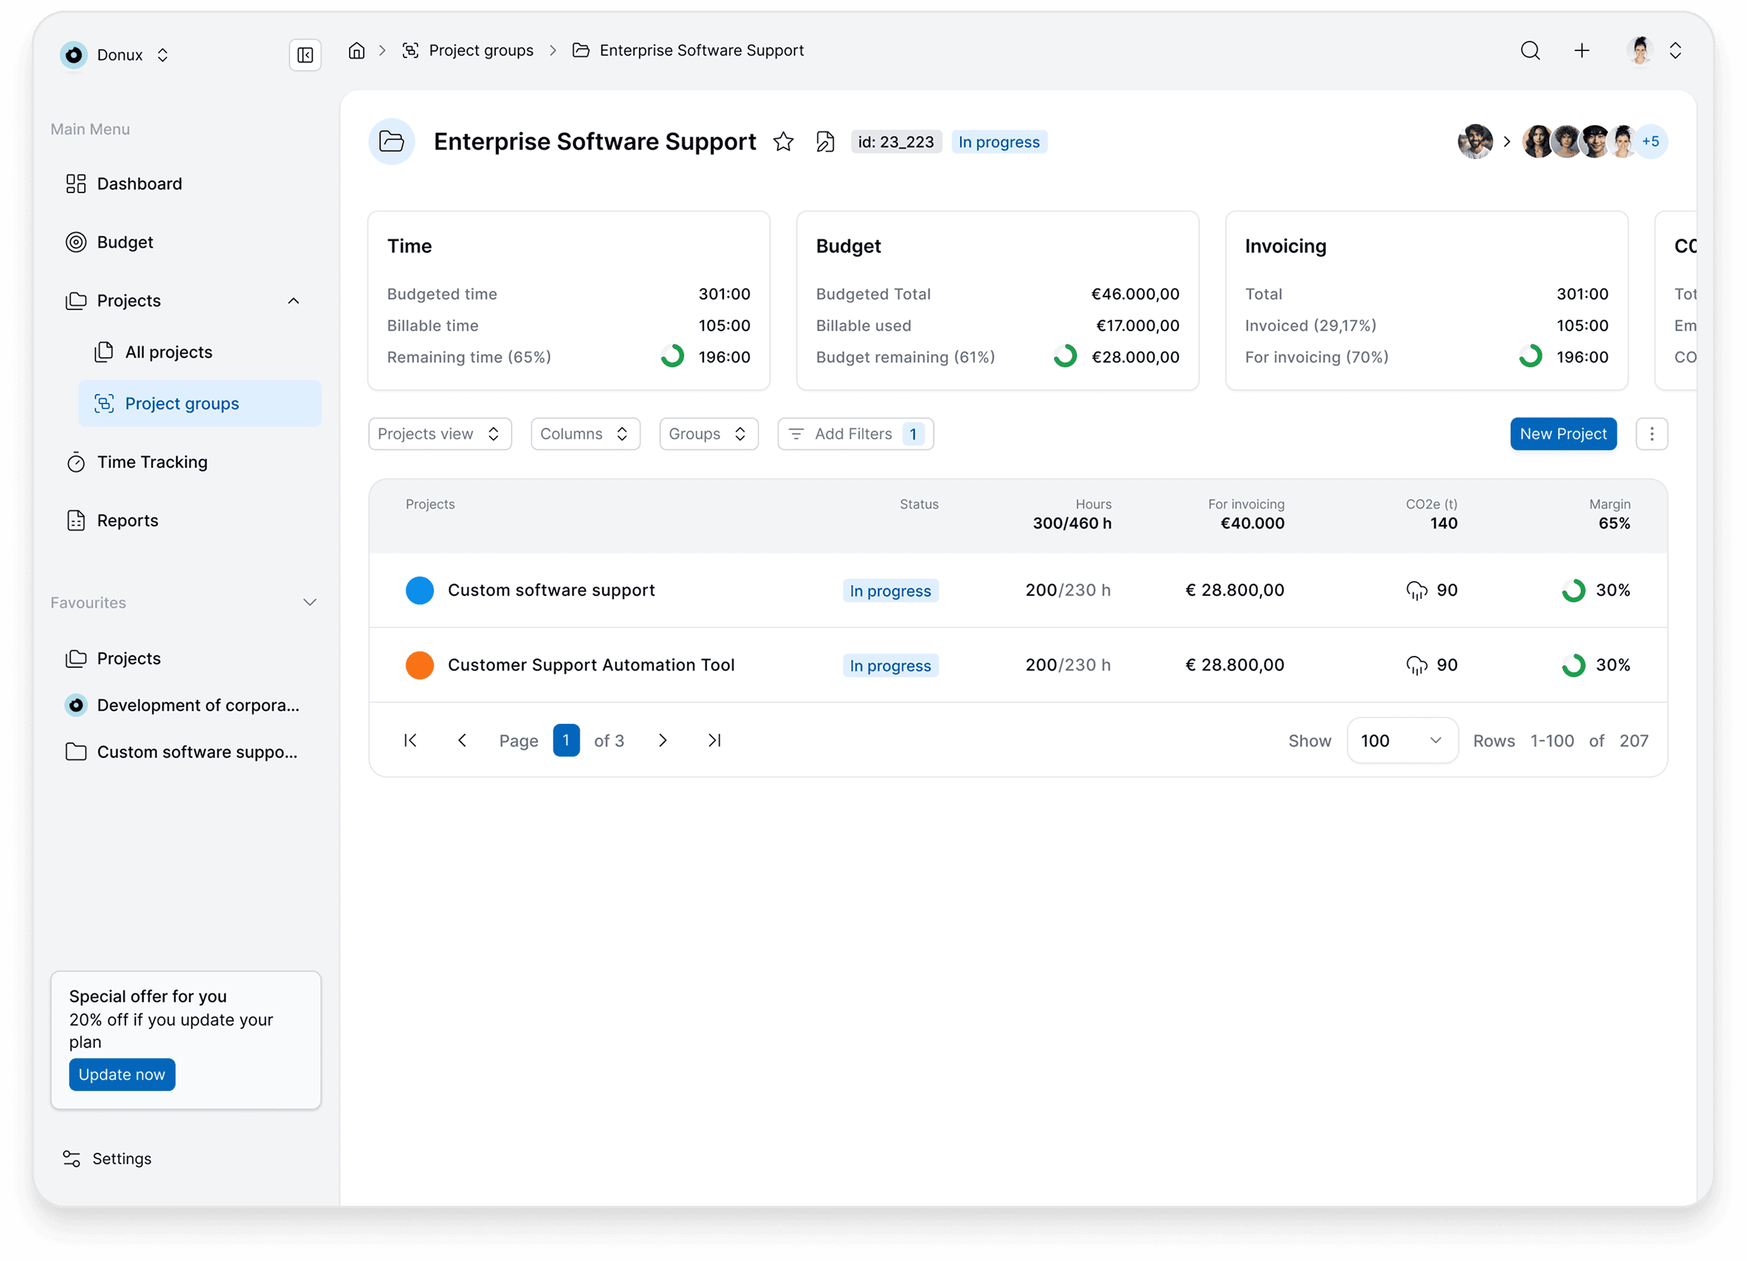Go to the next page arrow
Screen dimensions: 1747x1261
point(662,740)
